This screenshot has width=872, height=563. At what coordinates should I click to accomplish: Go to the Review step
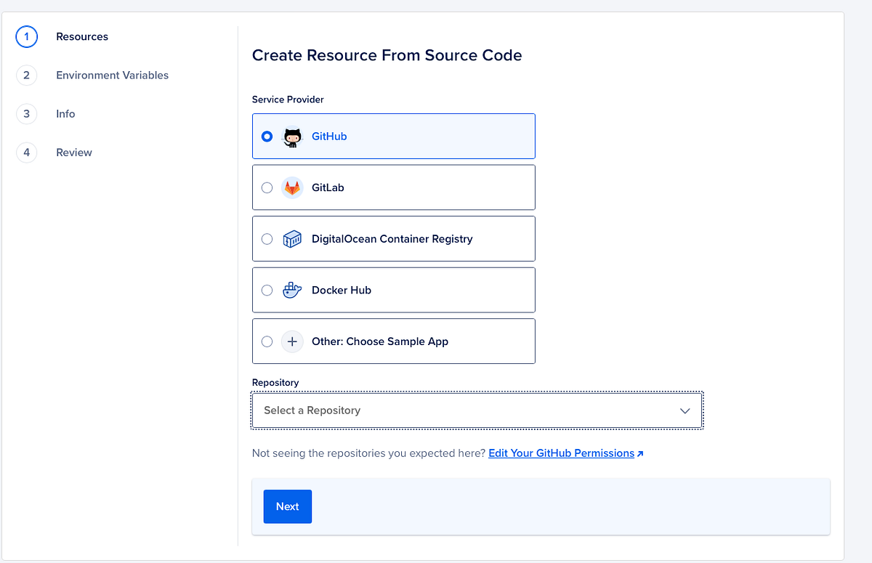[x=73, y=152]
